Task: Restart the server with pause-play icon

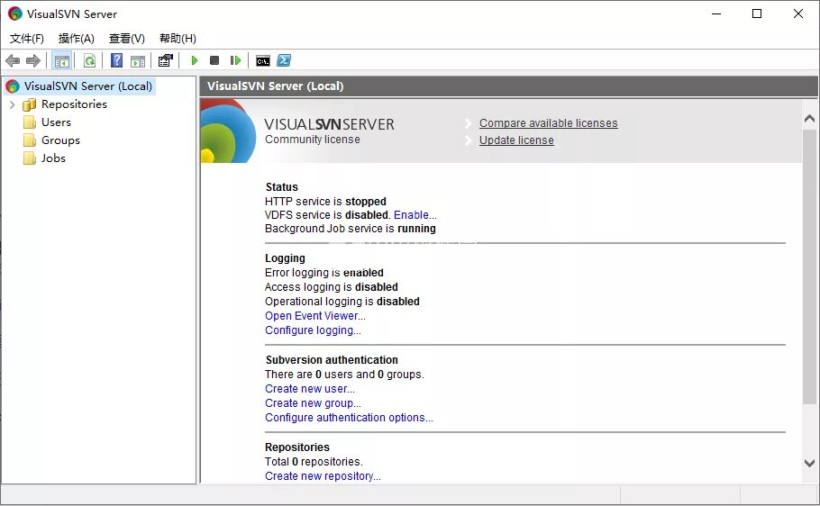Action: (235, 60)
